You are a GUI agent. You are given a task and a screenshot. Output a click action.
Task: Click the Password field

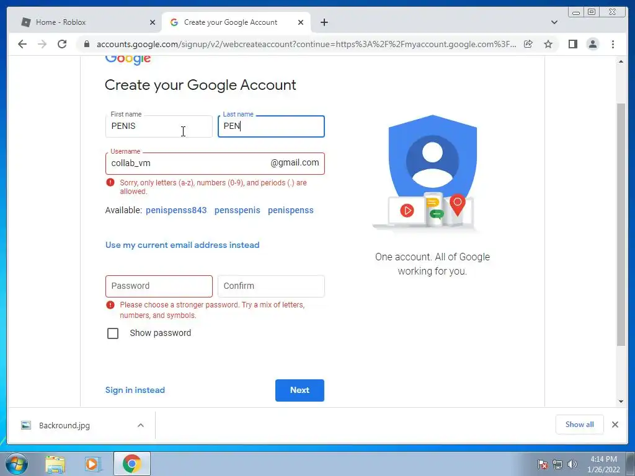[x=159, y=286]
